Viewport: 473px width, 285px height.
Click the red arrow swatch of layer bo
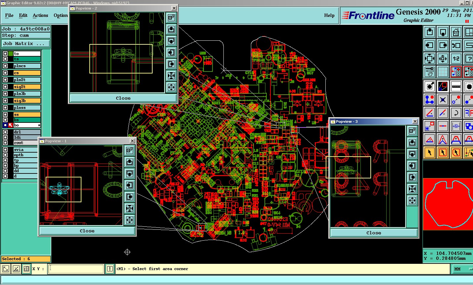click(11, 125)
